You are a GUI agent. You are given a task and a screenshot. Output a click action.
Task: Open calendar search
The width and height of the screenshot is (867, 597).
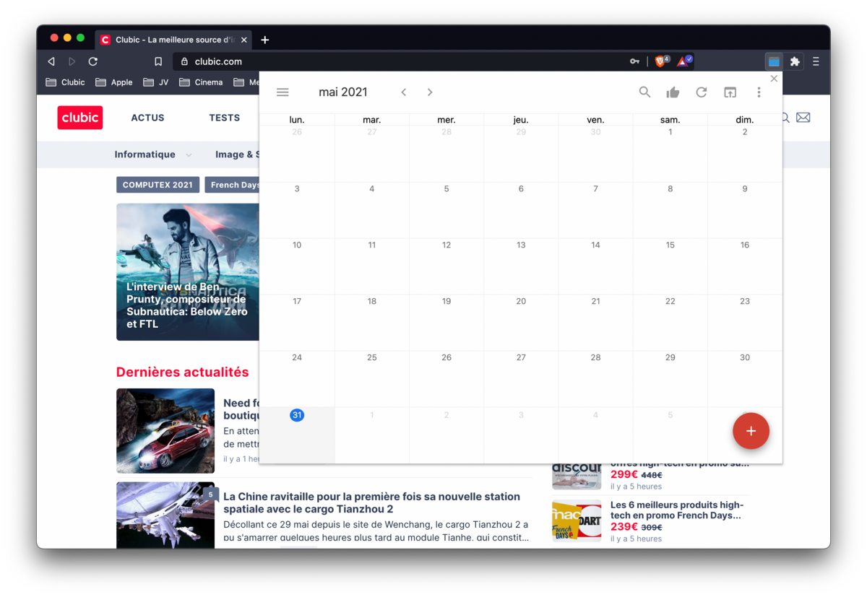[x=644, y=92]
